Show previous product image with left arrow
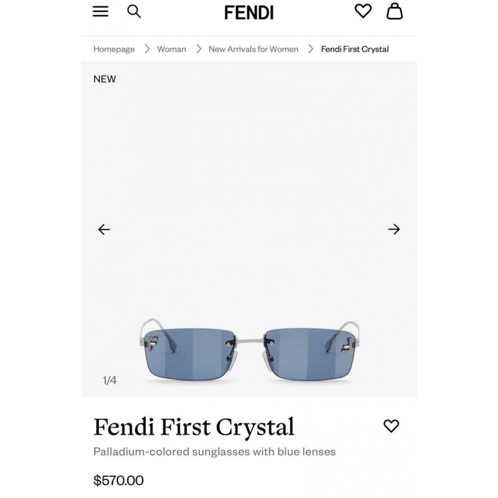This screenshot has width=498, height=498. (104, 229)
